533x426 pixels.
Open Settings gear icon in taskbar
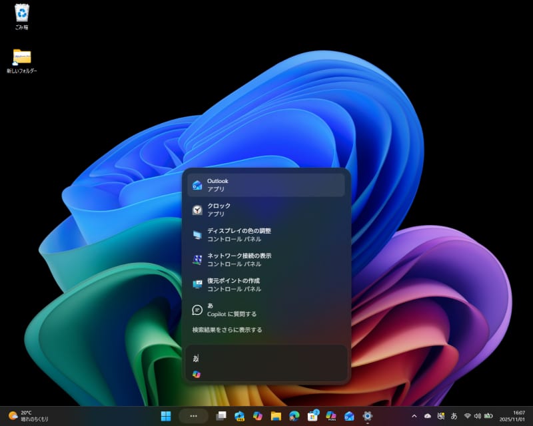pyautogui.click(x=367, y=416)
